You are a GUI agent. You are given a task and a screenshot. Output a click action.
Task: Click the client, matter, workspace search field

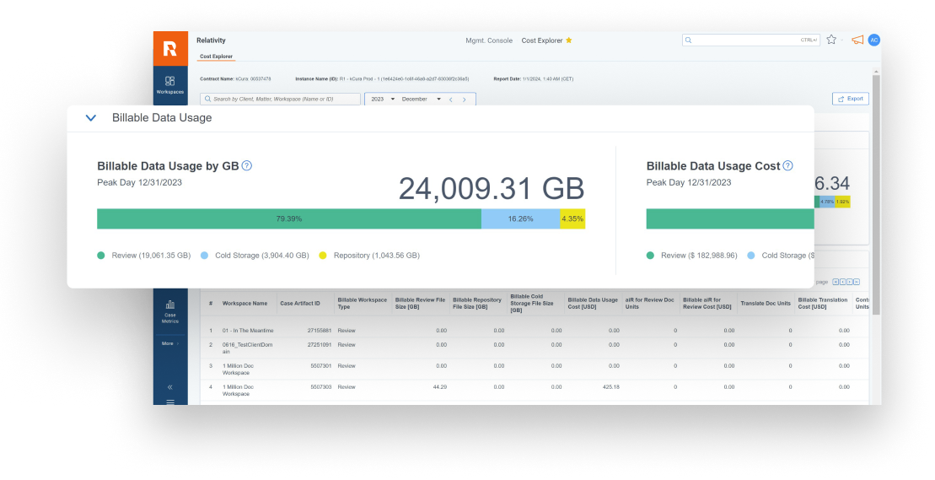pyautogui.click(x=281, y=99)
